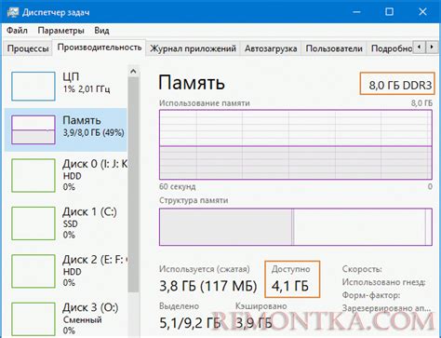Click the Форм-фактор: label
Screen dimensions: 441x338
pos(371,295)
